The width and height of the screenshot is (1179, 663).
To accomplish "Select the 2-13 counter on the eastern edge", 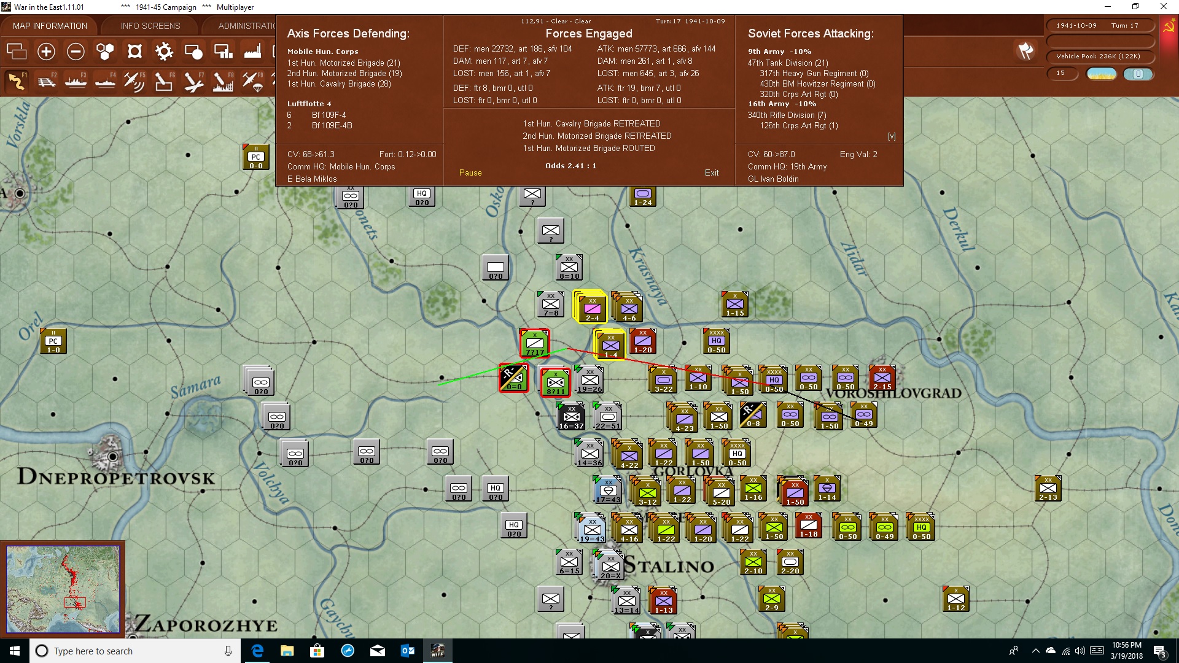I will 1048,489.
